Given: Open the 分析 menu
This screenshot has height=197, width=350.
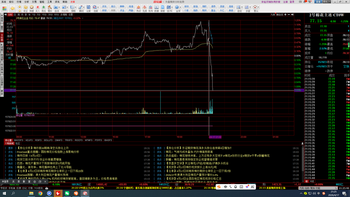Looking at the screenshot, I should pyautogui.click(x=26, y=2).
